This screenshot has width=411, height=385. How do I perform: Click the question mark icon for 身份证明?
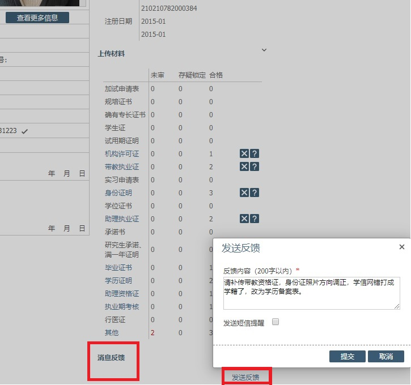click(x=255, y=193)
